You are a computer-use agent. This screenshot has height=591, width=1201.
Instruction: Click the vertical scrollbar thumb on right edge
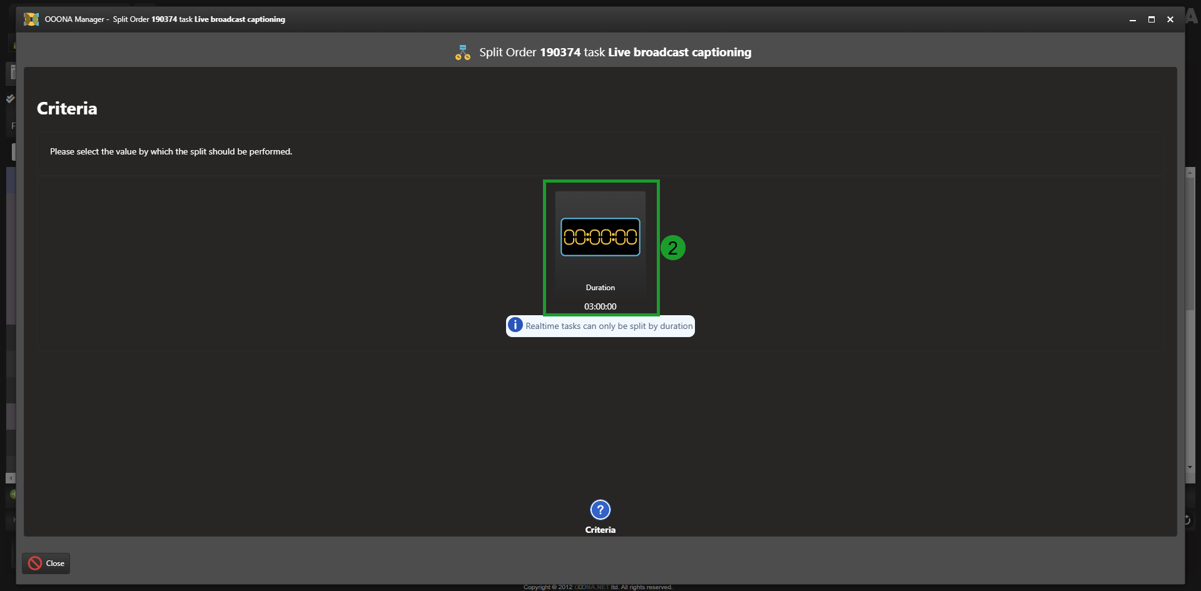1190,244
